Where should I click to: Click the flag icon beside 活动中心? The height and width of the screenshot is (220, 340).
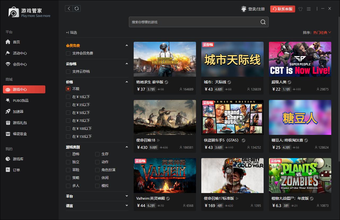pyautogui.click(x=8, y=53)
